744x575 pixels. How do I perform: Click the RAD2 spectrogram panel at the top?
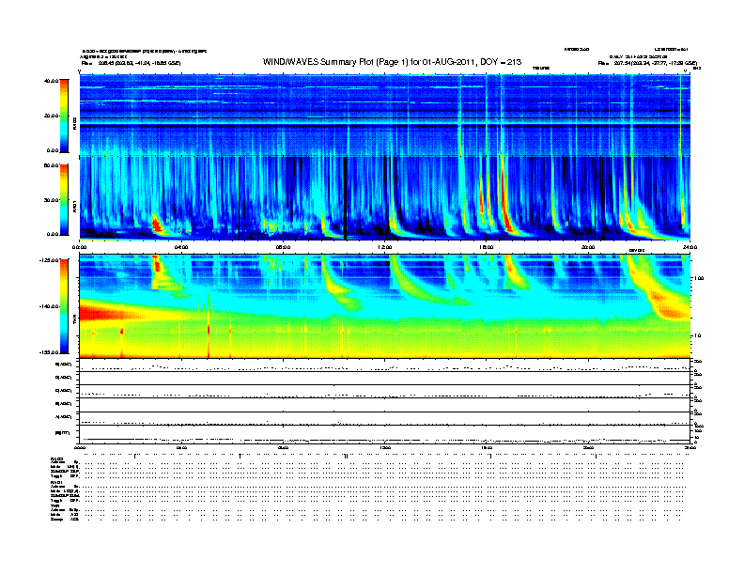coord(384,115)
